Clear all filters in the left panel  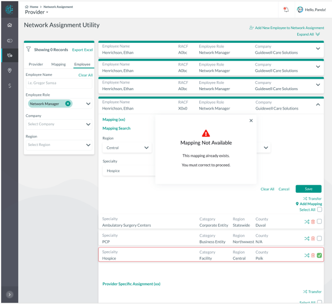pos(86,75)
